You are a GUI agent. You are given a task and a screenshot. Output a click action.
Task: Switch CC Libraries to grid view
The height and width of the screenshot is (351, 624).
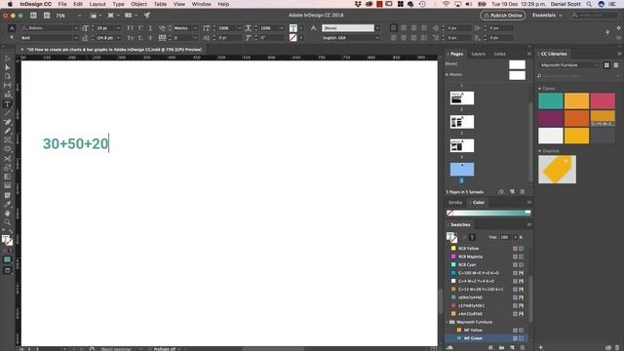[x=606, y=65]
